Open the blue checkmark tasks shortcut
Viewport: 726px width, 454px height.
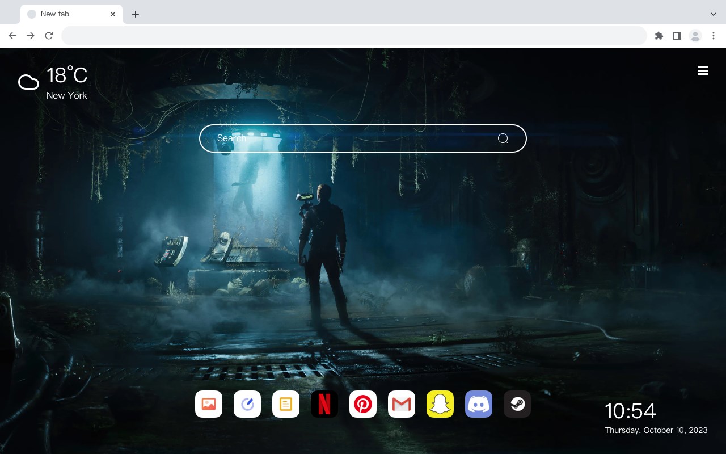[x=247, y=404]
